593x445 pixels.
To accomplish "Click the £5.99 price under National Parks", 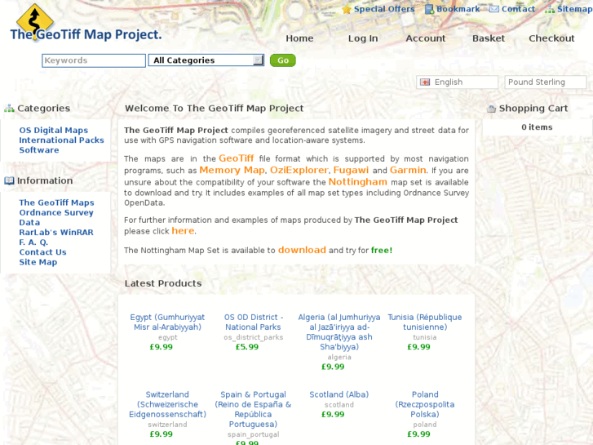I will (x=247, y=347).
